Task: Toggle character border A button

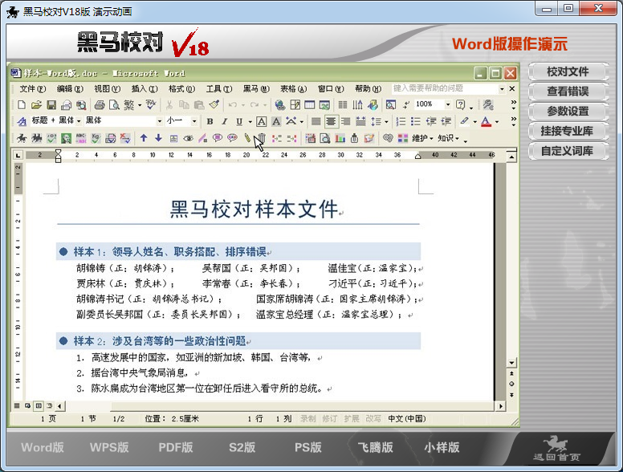Action: [x=261, y=121]
